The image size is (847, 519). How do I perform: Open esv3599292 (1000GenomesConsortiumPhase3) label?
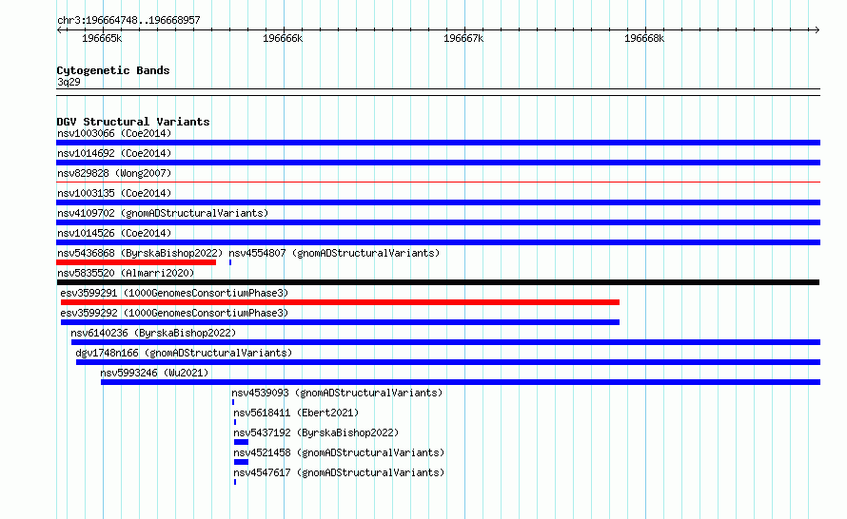coord(174,313)
